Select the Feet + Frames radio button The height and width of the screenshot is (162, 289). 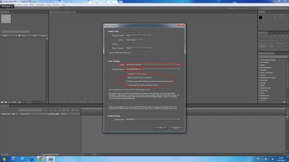tap(110, 48)
